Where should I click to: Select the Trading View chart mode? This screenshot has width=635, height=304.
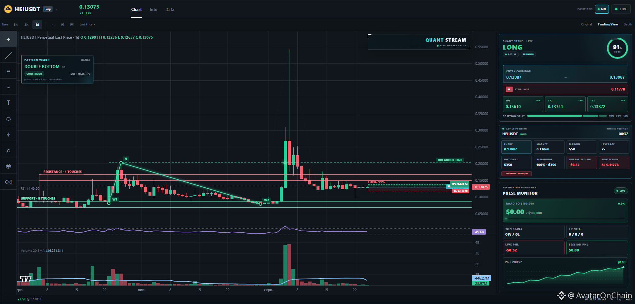608,24
